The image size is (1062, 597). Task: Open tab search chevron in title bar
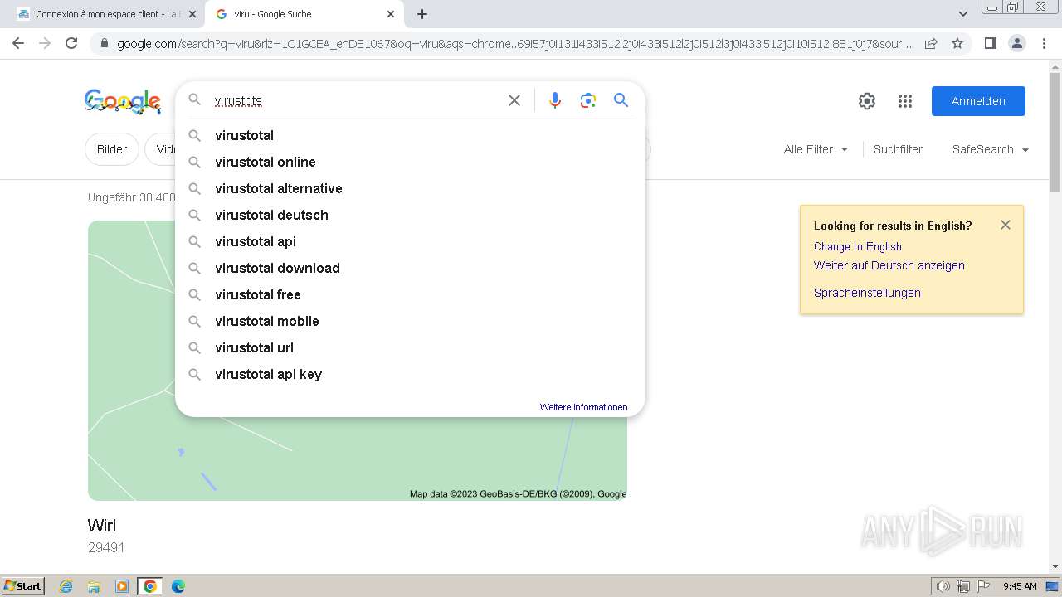coord(963,14)
